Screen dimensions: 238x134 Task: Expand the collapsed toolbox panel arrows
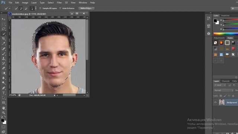(1, 13)
